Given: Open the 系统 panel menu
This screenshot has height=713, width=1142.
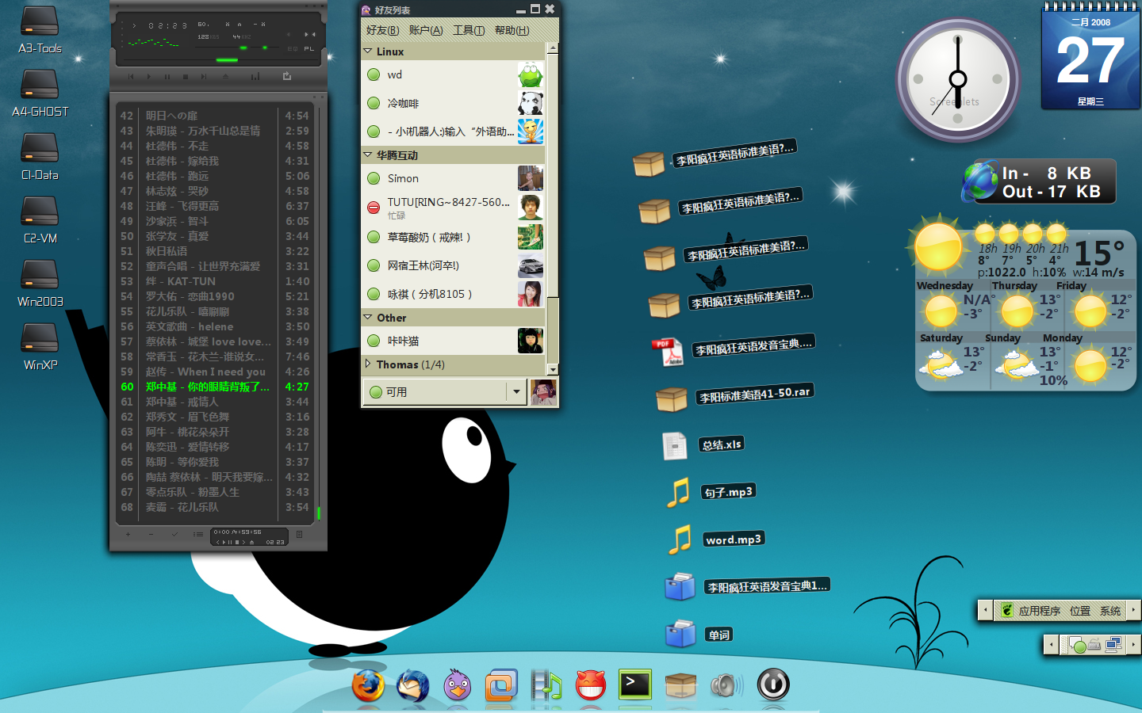Looking at the screenshot, I should pos(1110,611).
